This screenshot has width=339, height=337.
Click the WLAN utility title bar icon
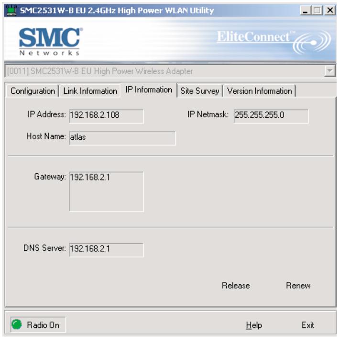coord(11,11)
